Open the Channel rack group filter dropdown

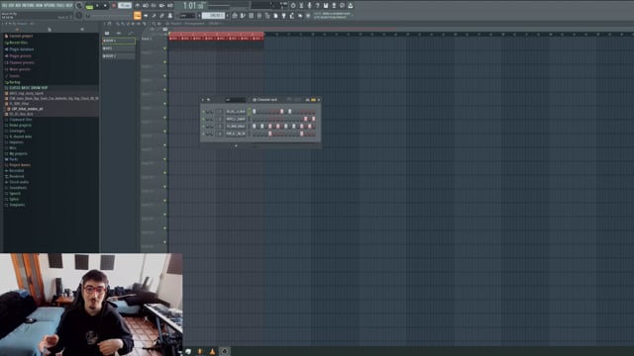[236, 100]
